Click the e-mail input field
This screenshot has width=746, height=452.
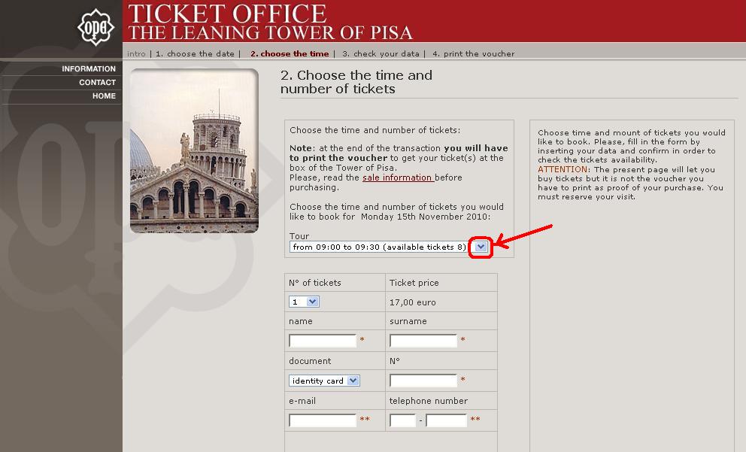point(323,420)
